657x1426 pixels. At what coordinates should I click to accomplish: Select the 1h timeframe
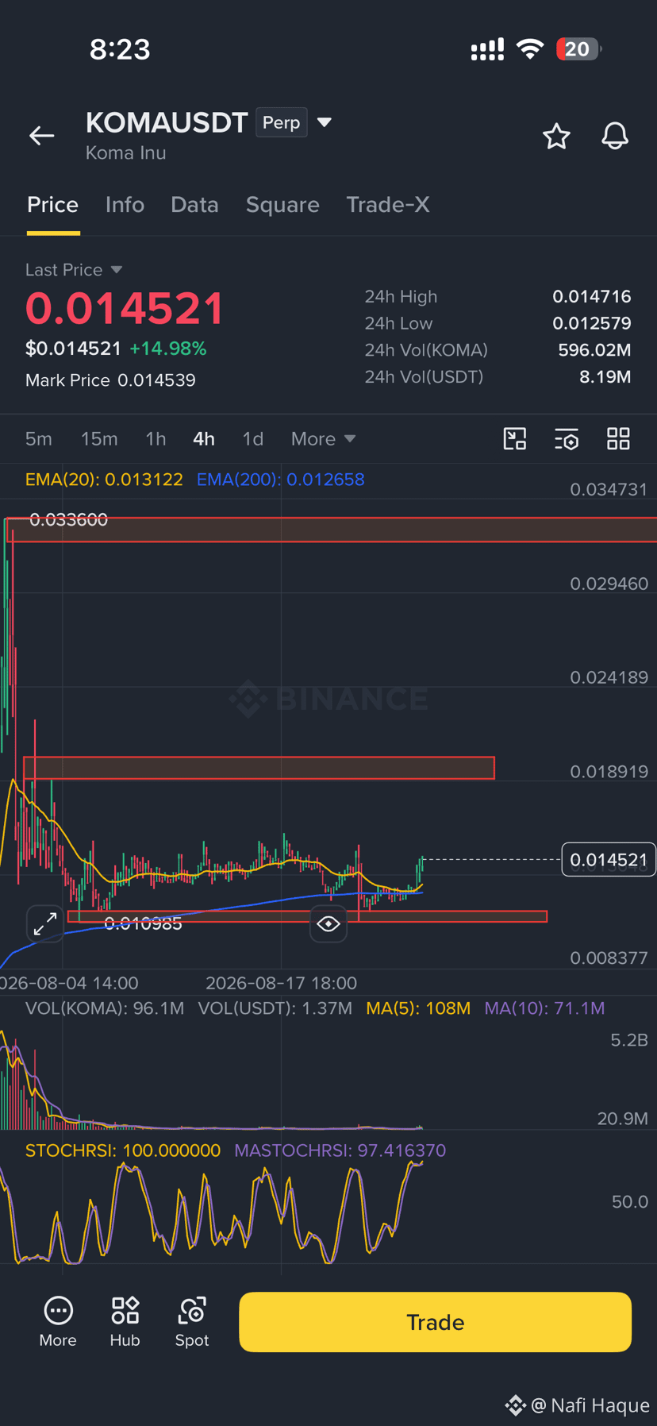click(156, 438)
